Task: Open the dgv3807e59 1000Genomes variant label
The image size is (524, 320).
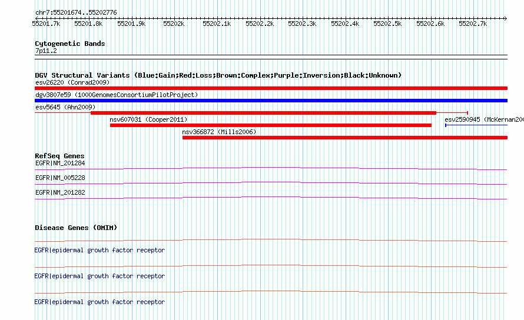Action: click(117, 95)
